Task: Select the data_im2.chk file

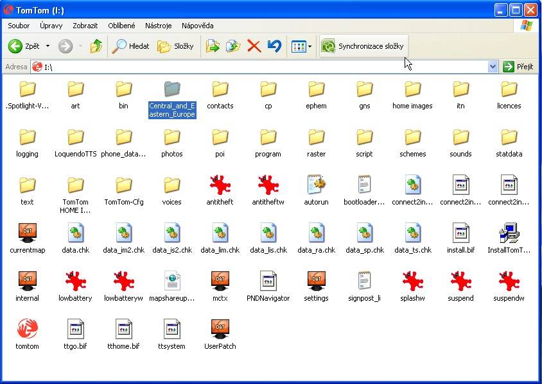Action: coord(123,238)
